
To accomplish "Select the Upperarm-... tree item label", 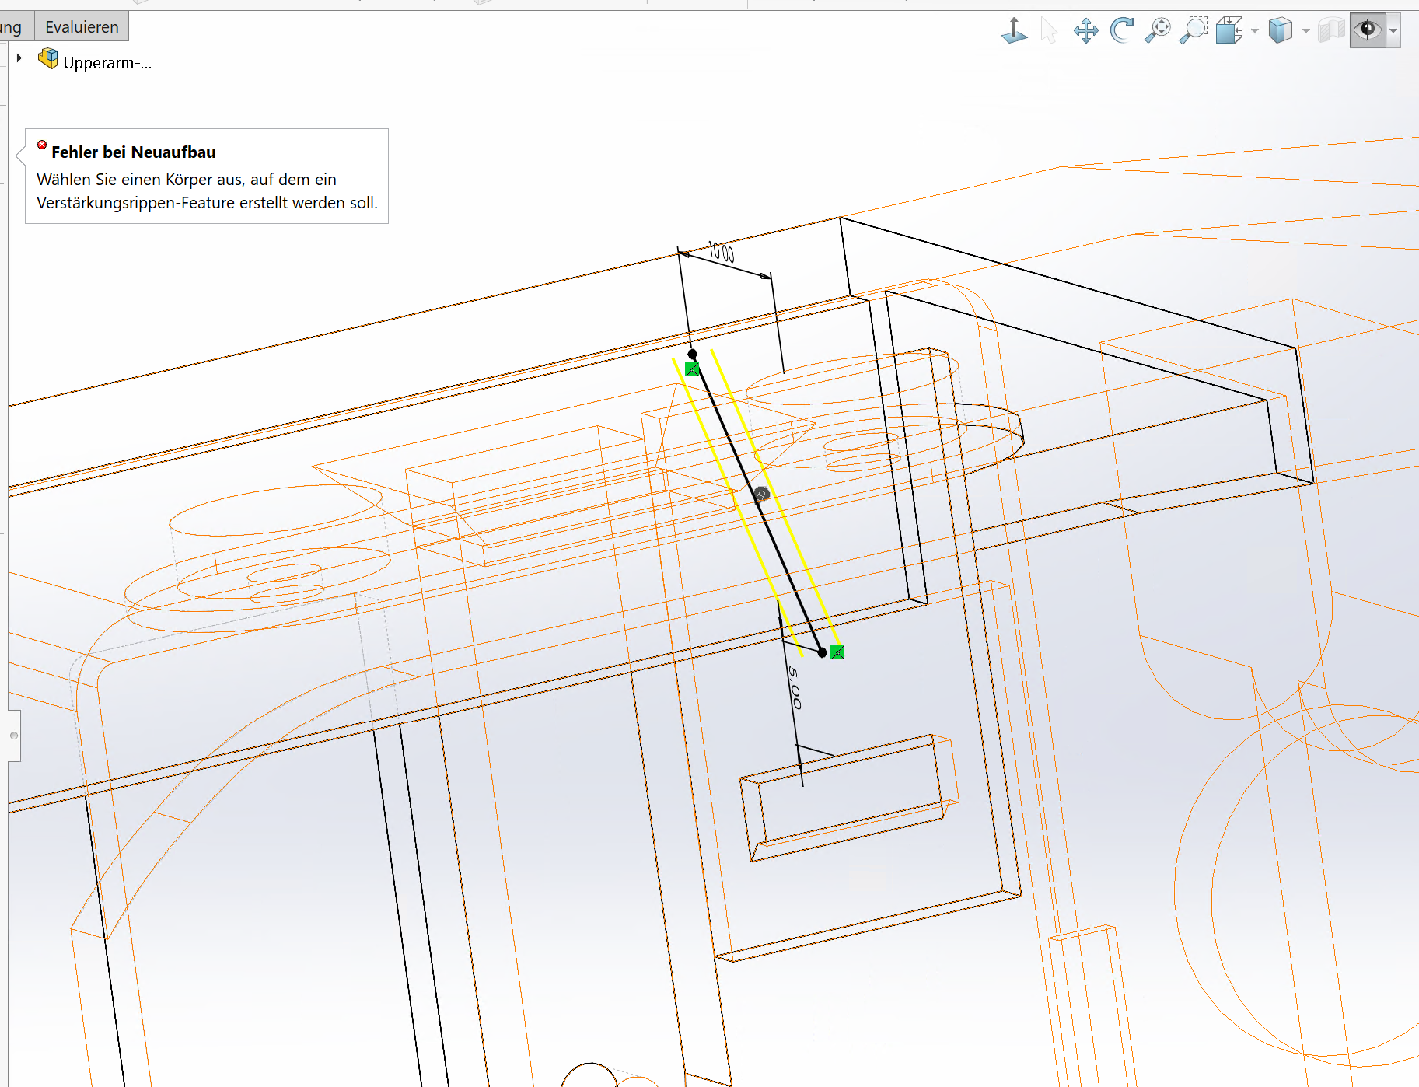I will click(x=107, y=63).
